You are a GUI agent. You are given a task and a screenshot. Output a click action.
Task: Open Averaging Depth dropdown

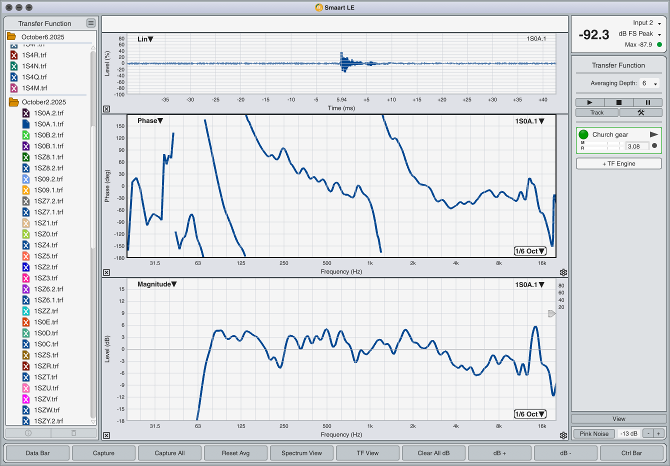649,83
